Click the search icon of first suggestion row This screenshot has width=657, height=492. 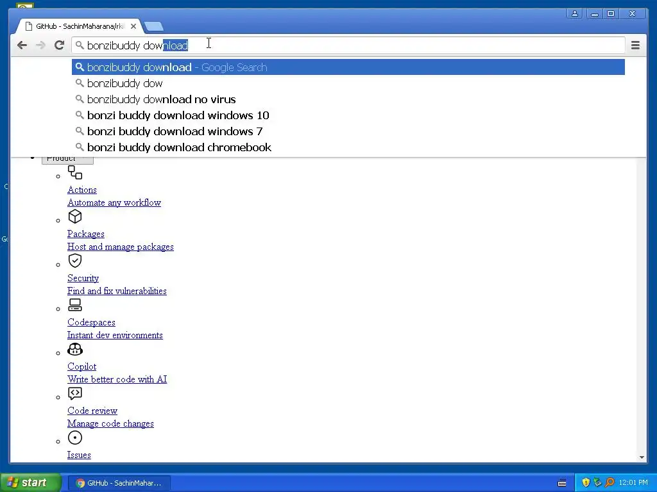click(x=80, y=67)
